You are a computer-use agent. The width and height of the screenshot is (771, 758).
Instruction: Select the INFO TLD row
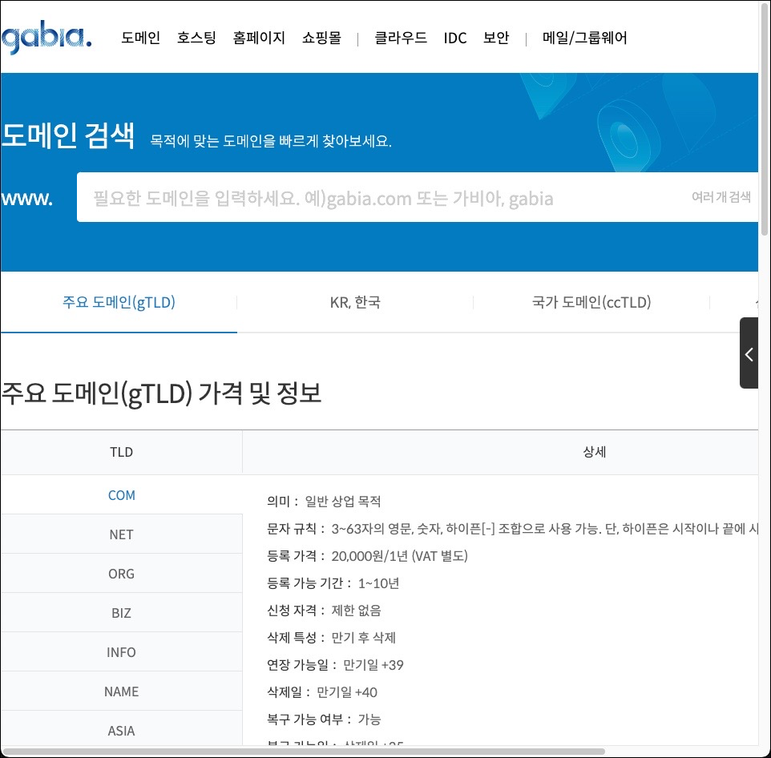point(122,652)
